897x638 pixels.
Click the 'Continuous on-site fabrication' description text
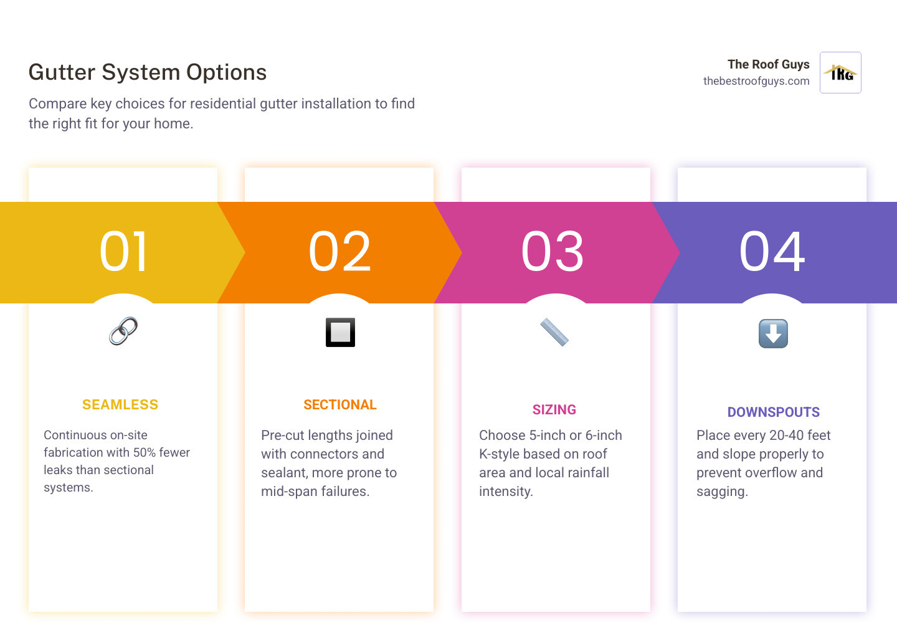[116, 461]
